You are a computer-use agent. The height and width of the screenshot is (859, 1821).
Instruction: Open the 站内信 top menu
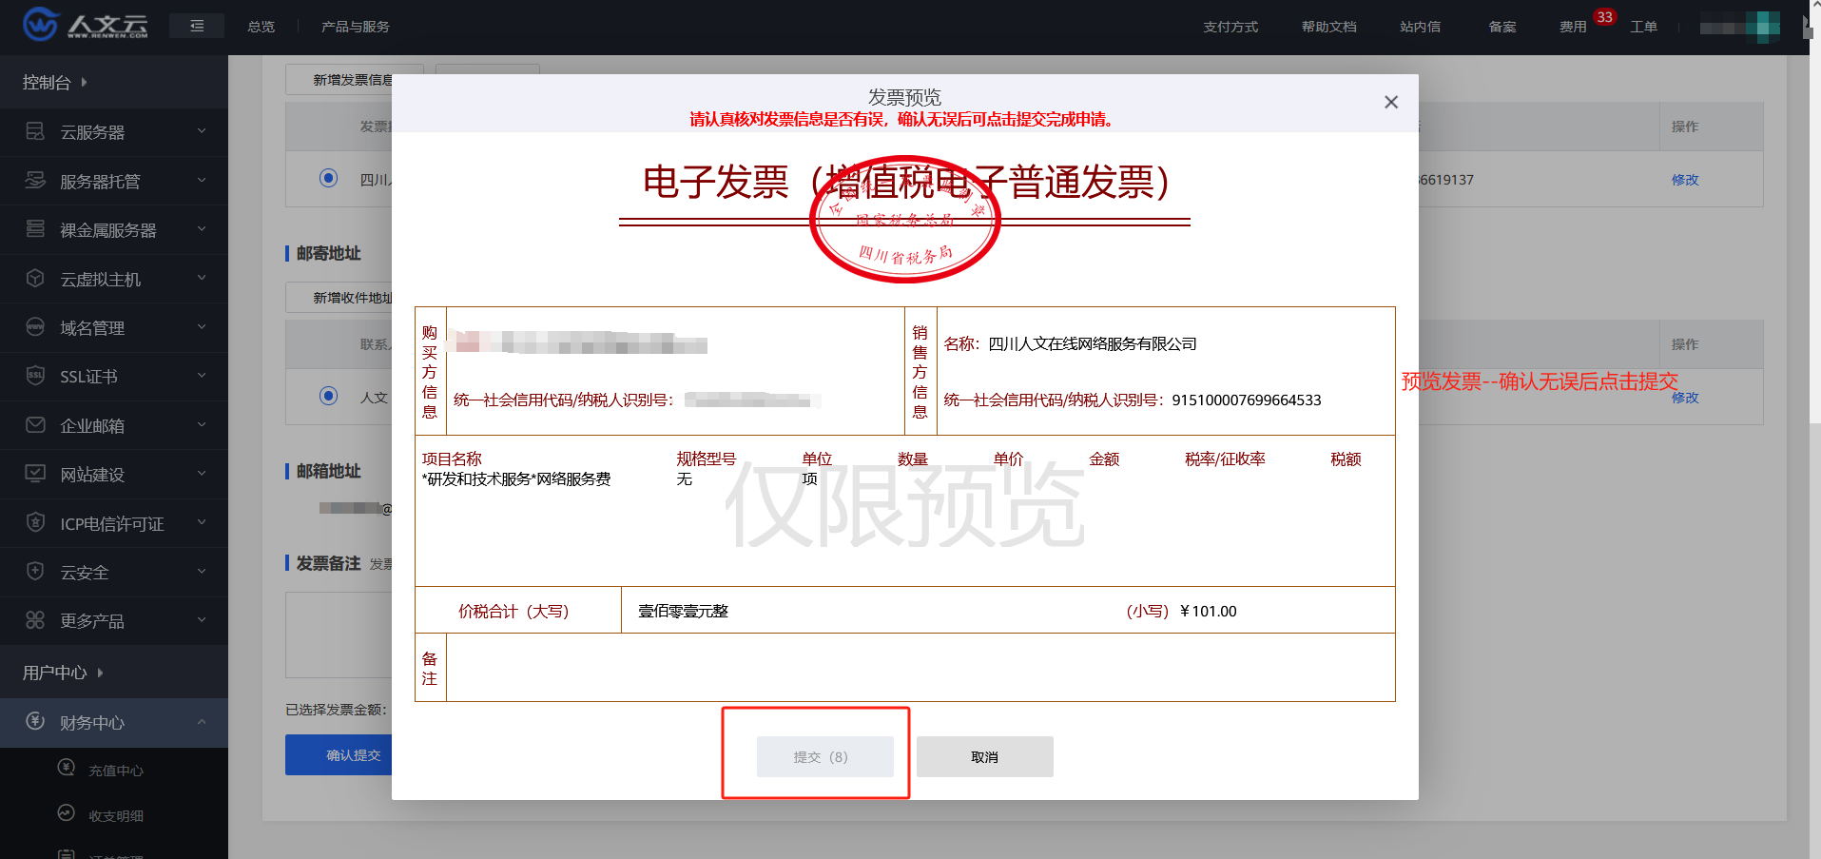coord(1421,27)
